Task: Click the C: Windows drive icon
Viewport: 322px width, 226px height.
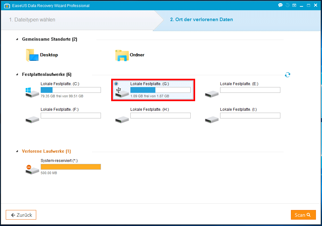Action: (x=32, y=93)
